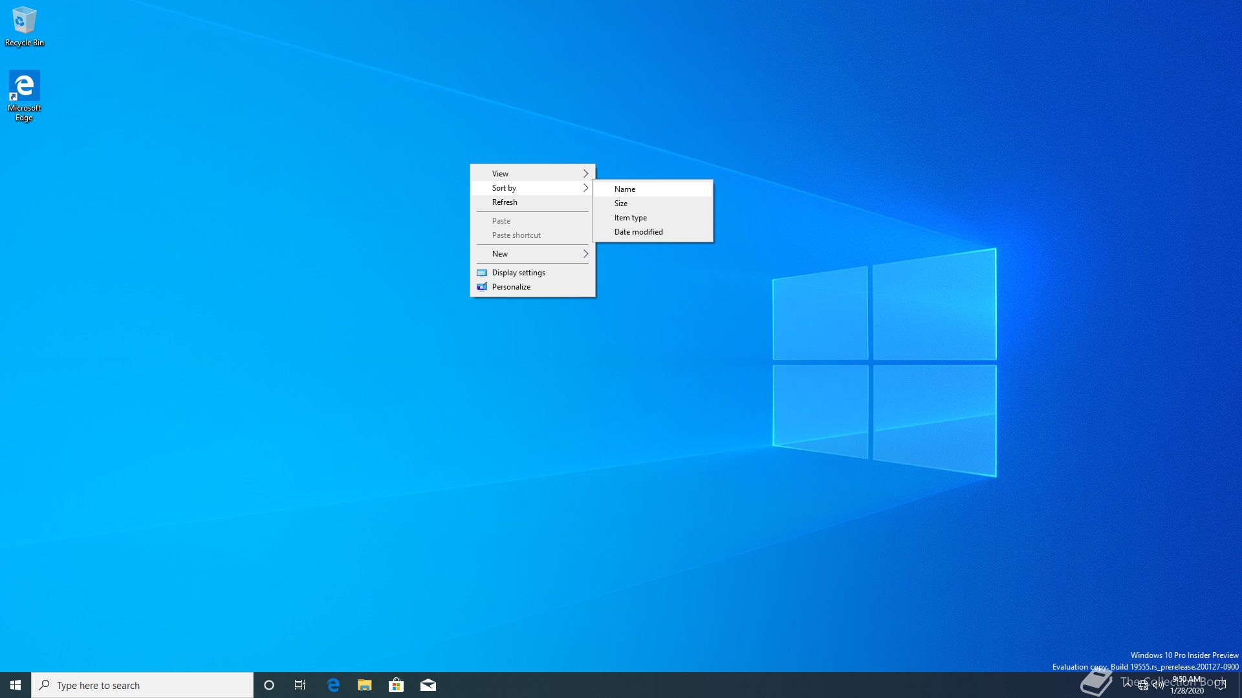
Task: Click Refresh in the context menu
Action: (x=505, y=202)
